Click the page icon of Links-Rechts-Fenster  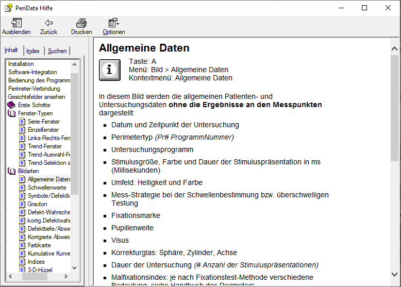[x=22, y=138]
